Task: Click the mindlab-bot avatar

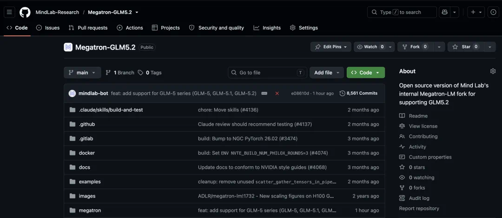Action: coord(73,93)
